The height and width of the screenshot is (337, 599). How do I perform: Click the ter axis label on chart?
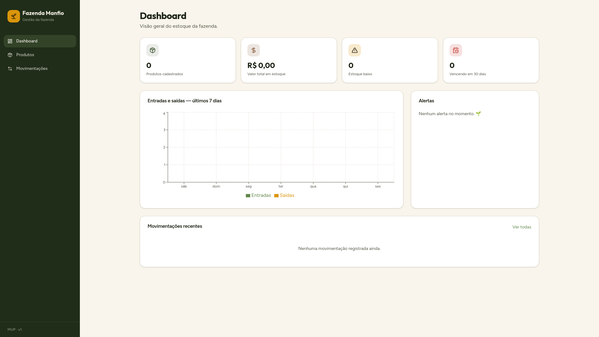[x=281, y=186]
